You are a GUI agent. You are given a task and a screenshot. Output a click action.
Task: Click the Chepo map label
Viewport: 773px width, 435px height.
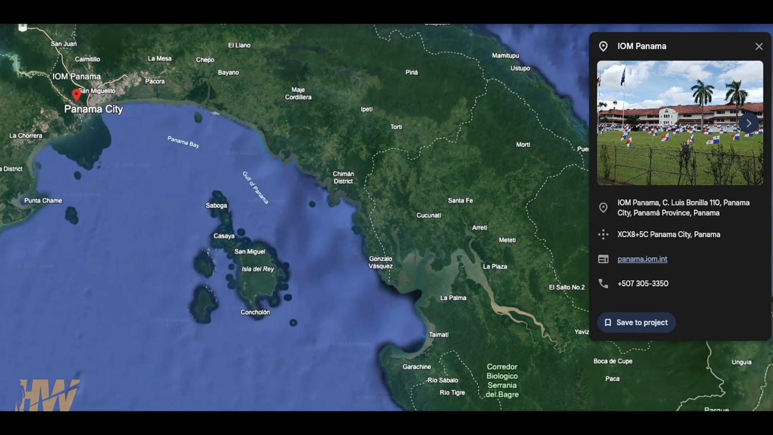pyautogui.click(x=205, y=60)
